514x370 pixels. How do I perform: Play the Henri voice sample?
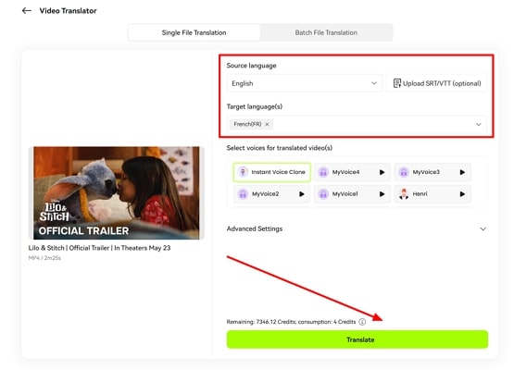(x=462, y=194)
